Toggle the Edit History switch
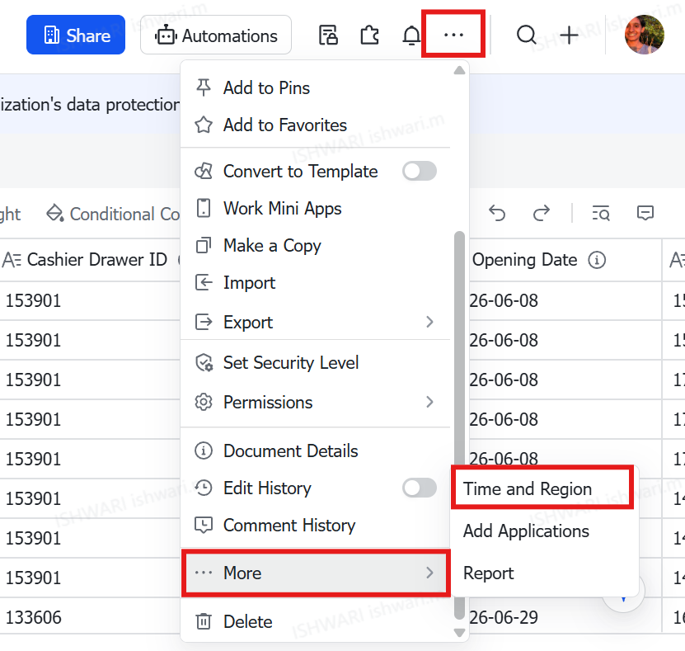Image resolution: width=685 pixels, height=651 pixels. click(x=420, y=488)
